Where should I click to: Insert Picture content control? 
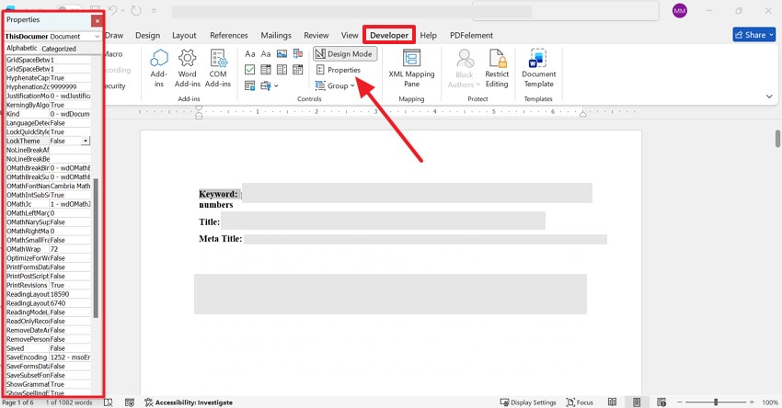282,54
